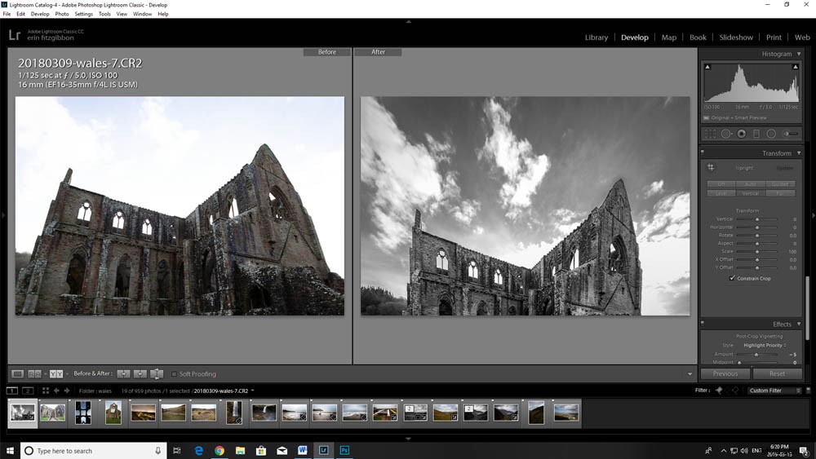Open Microsoft Word from the taskbar
This screenshot has width=816, height=459.
[303, 450]
